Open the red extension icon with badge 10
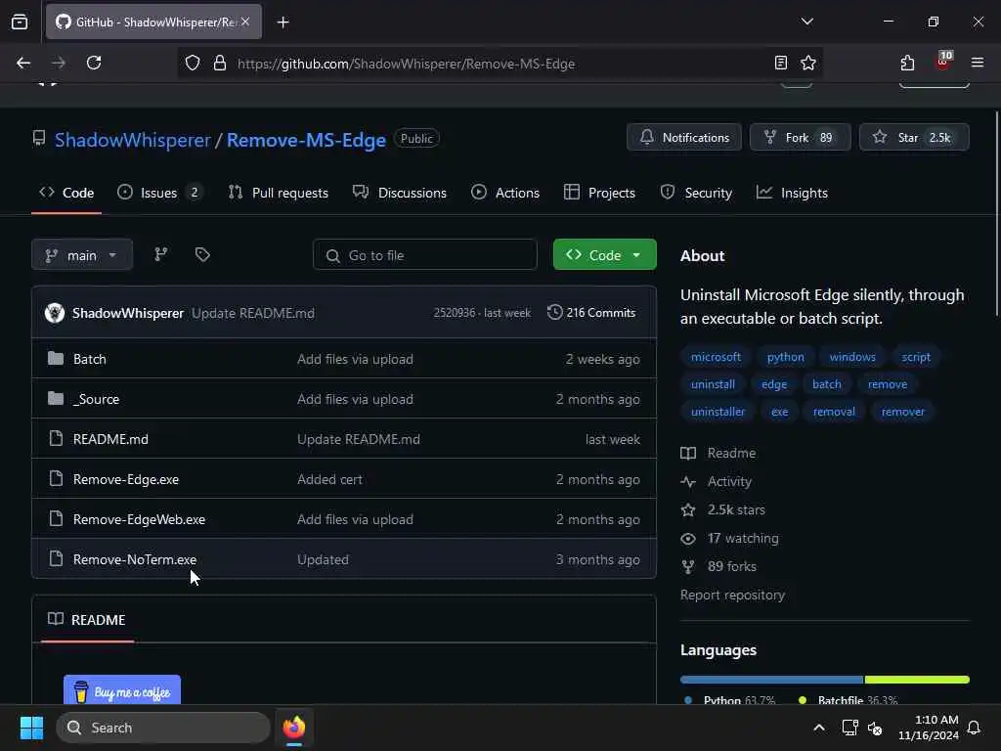The height and width of the screenshot is (751, 1001). tap(943, 62)
